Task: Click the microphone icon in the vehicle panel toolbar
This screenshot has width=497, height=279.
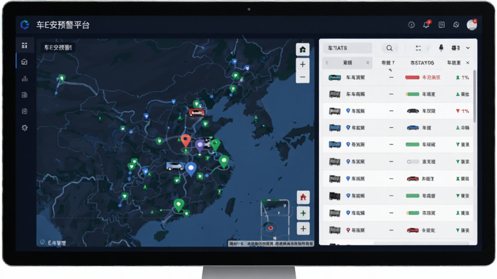Action: 441,48
